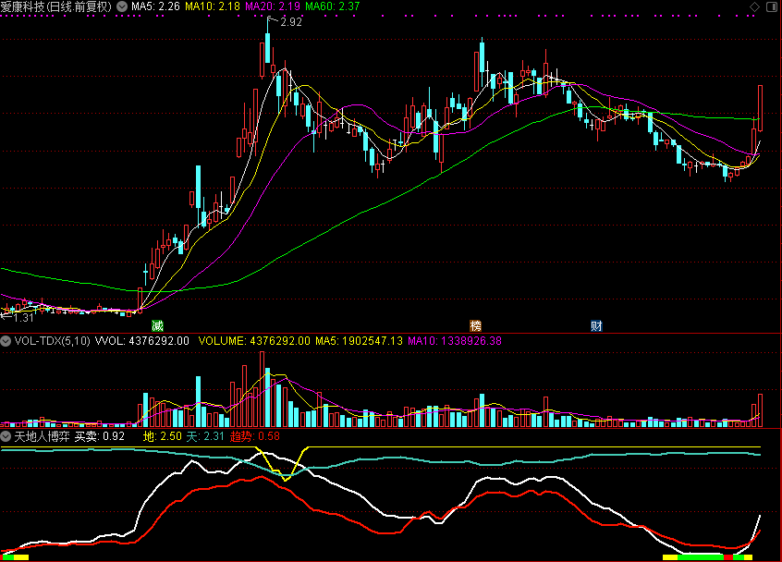Click the 天地人博弈 indicator name
Viewport: 782px width, 562px height.
42,436
